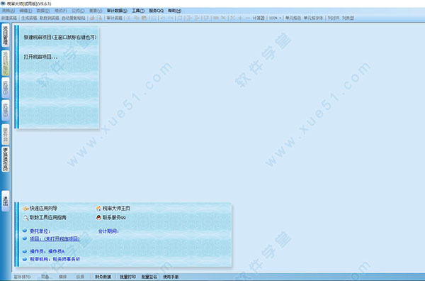The width and height of the screenshot is (425, 281).
Task: Click the undo arrow icon
Action: point(163,18)
